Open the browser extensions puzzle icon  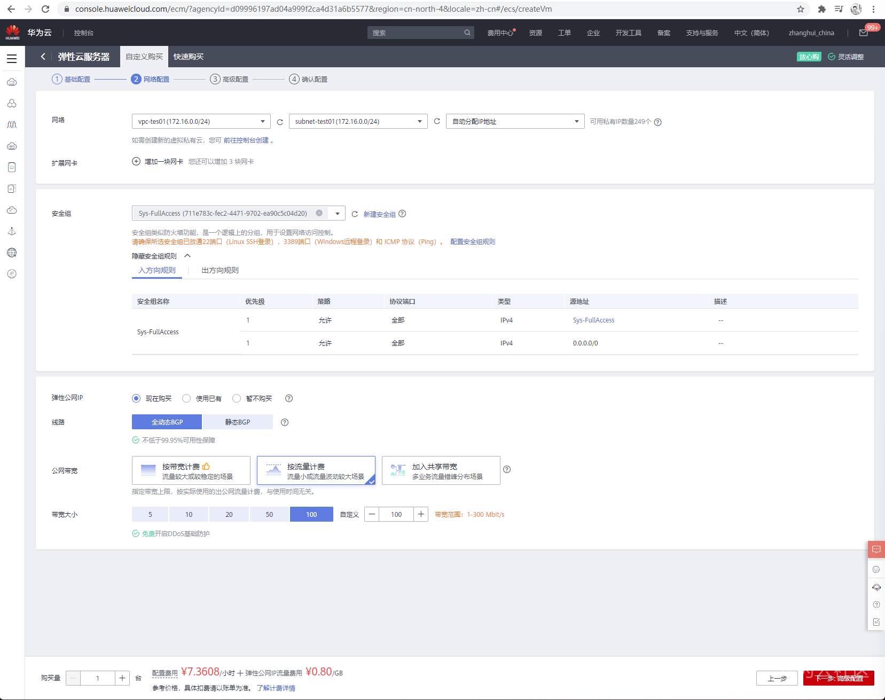coord(822,9)
